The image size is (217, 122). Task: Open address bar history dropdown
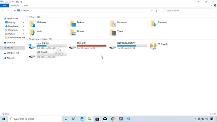[152, 11]
